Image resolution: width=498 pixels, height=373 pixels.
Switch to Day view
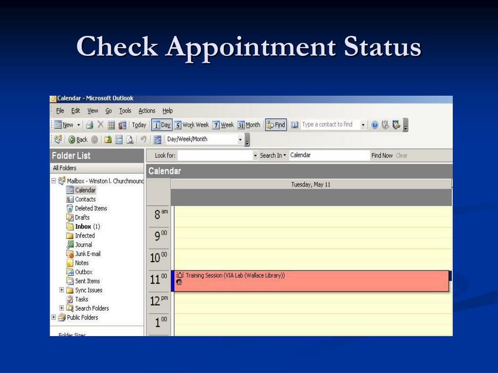tap(161, 125)
